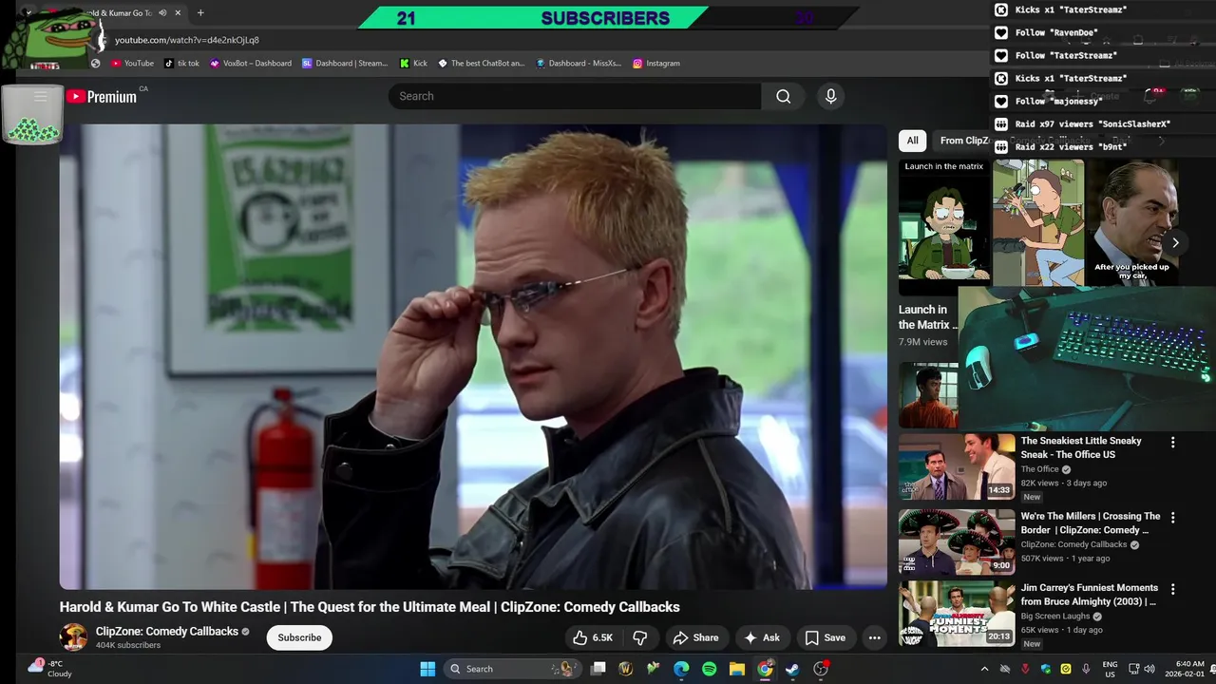Open Spotify from the taskbar

click(709, 669)
